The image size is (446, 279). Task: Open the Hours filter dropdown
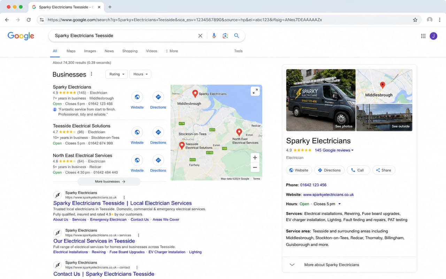[140, 74]
